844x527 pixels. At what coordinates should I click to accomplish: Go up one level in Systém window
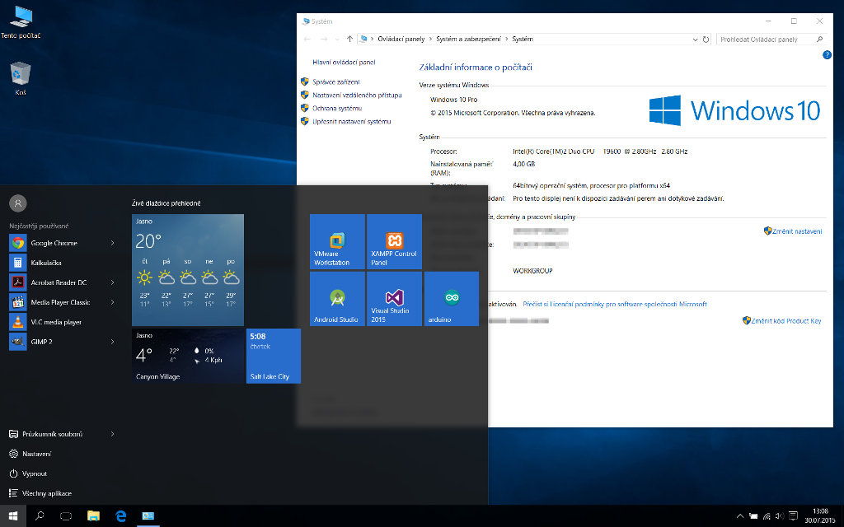click(349, 40)
